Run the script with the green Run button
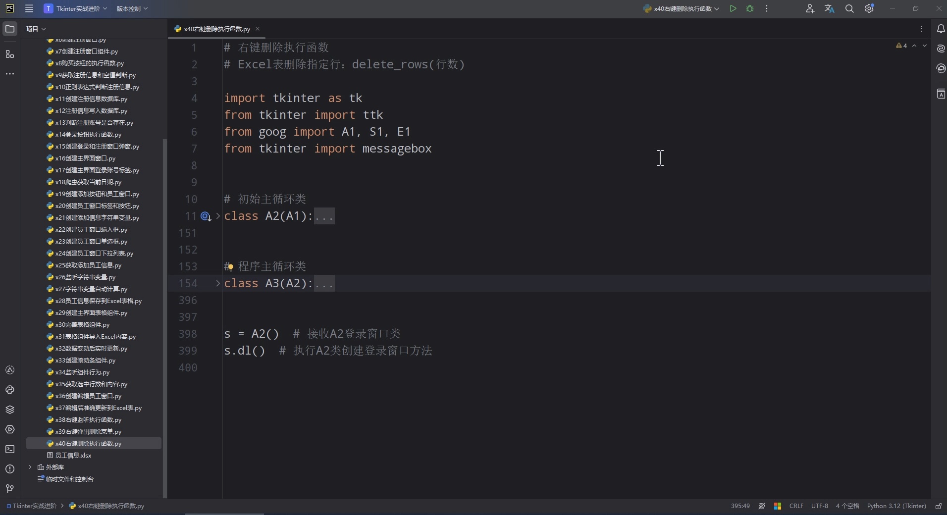This screenshot has height=515, width=947. point(734,8)
